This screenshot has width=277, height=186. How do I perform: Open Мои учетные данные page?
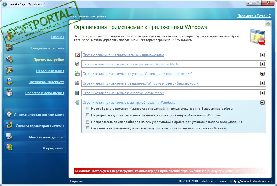click(46, 137)
